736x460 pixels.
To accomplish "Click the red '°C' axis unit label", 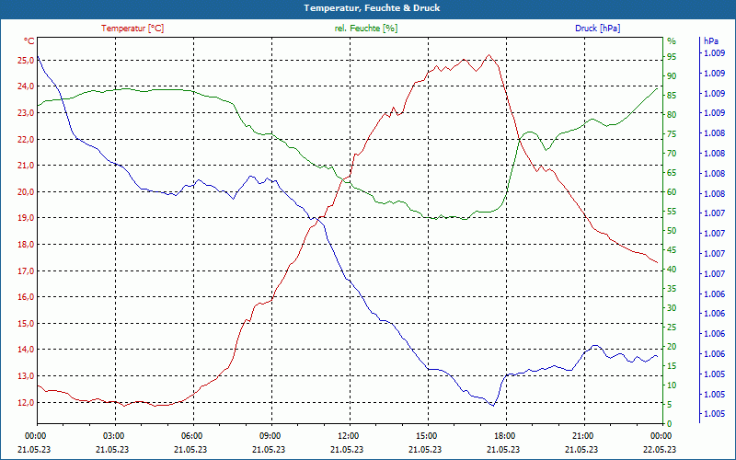I will (29, 41).
